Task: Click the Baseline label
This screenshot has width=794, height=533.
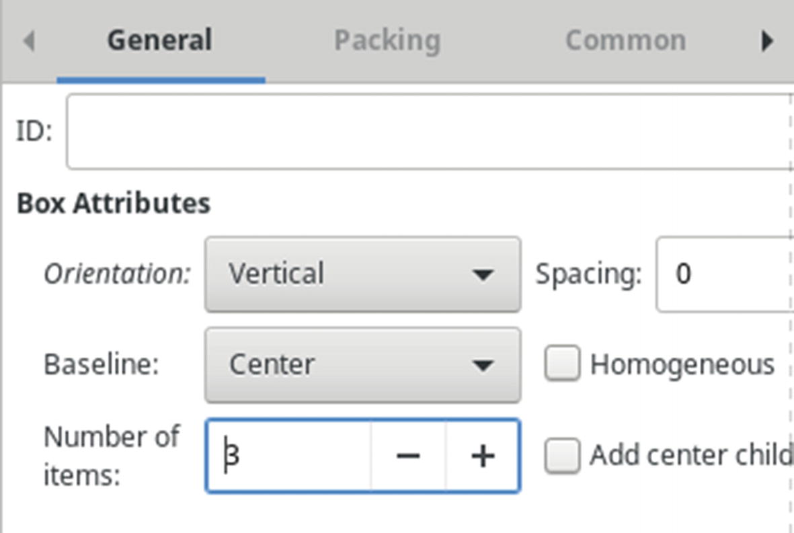Action: 101,365
